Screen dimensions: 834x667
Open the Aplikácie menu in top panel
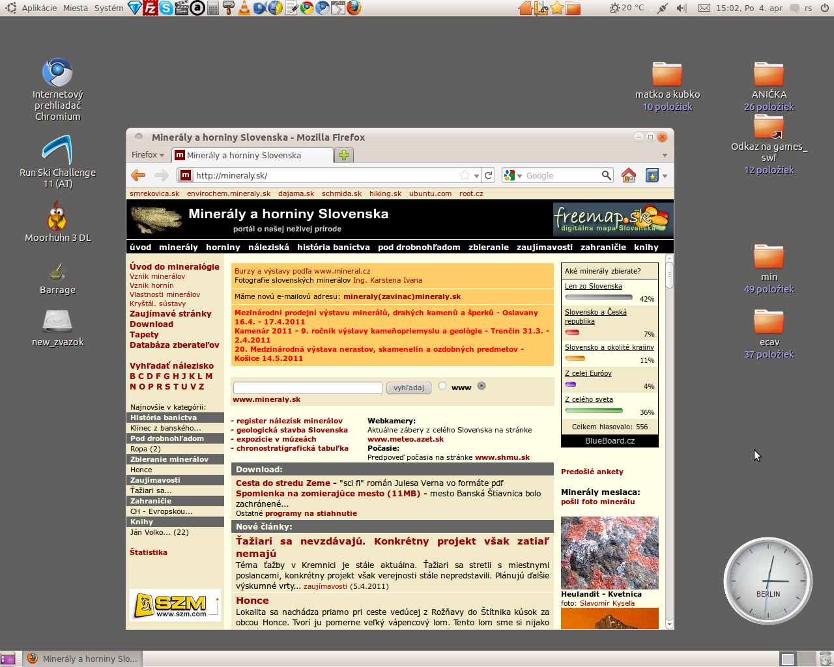pos(39,8)
